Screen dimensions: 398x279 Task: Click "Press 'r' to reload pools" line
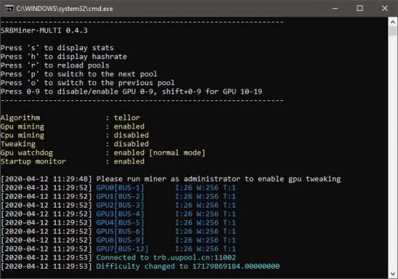(x=55, y=65)
